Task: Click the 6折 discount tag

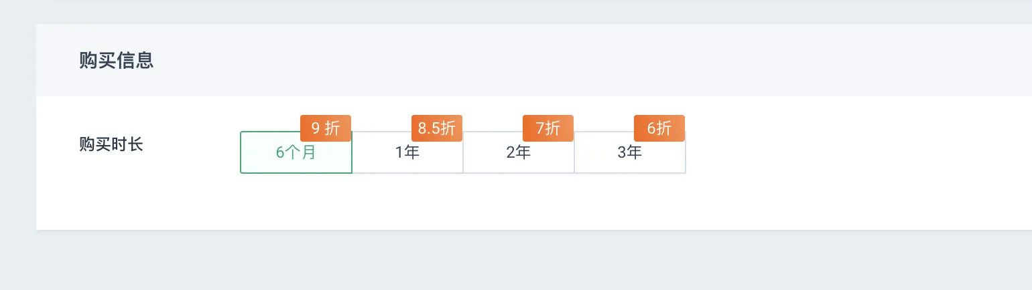Action: tap(659, 128)
